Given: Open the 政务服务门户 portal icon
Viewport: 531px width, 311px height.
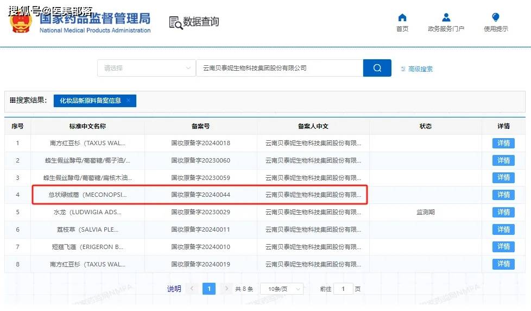Looking at the screenshot, I should (x=446, y=18).
